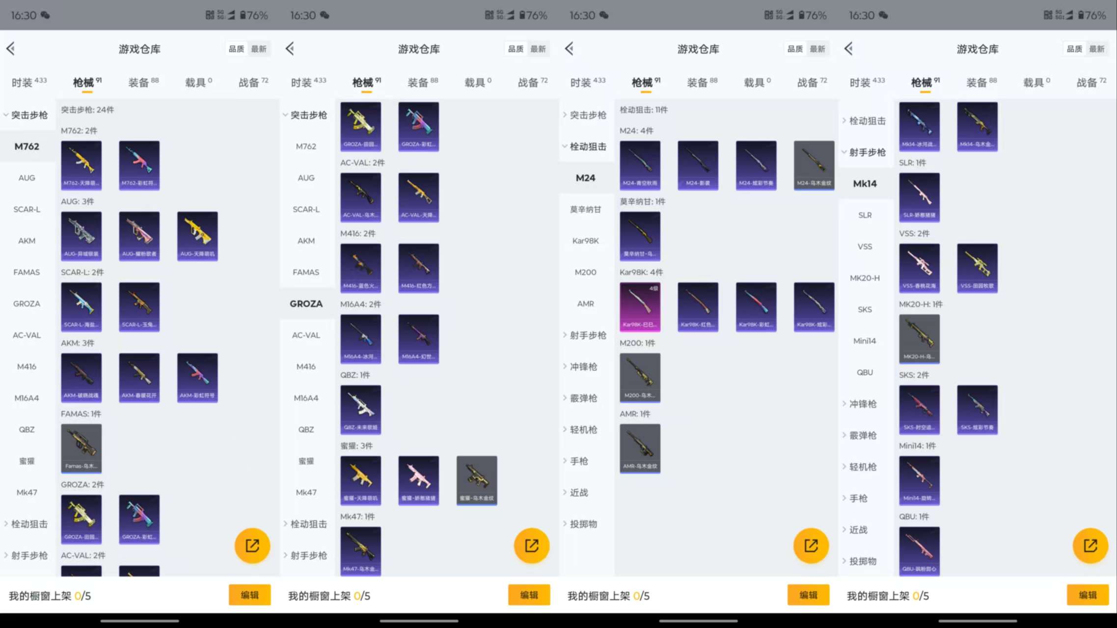Tap the orange 编辑 button

[x=250, y=595]
